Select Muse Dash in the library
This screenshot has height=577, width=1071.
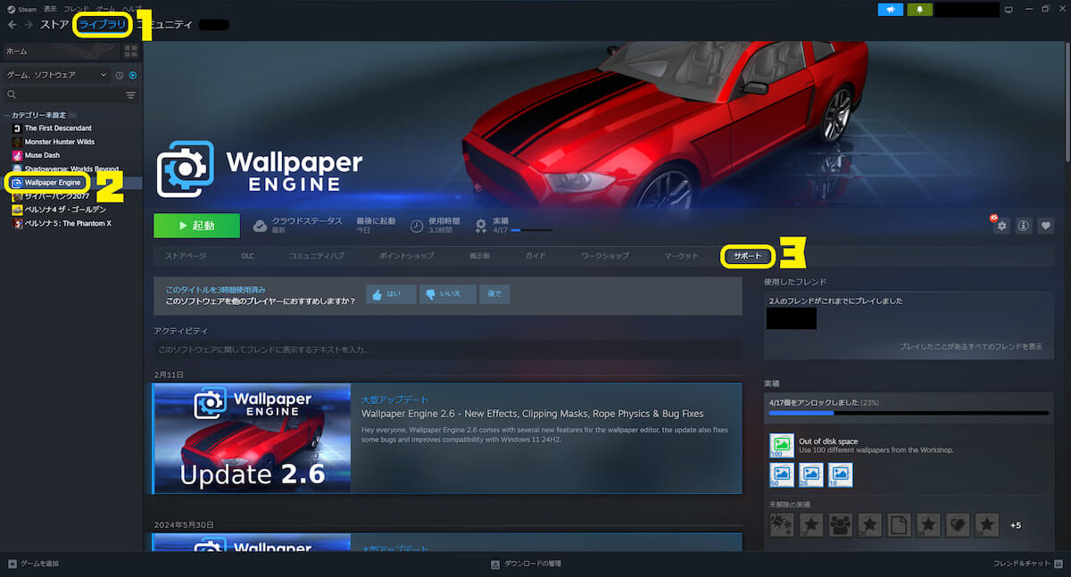(x=42, y=155)
